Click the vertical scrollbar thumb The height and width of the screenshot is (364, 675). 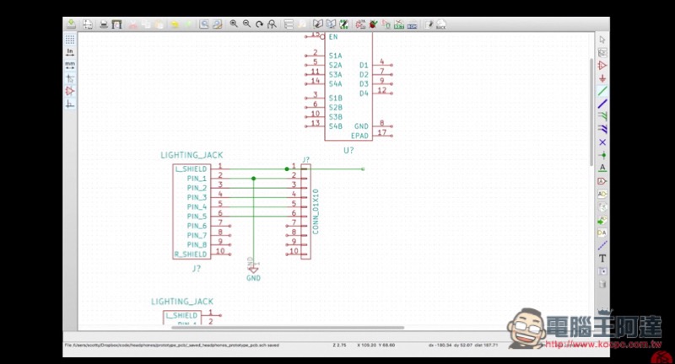click(592, 112)
